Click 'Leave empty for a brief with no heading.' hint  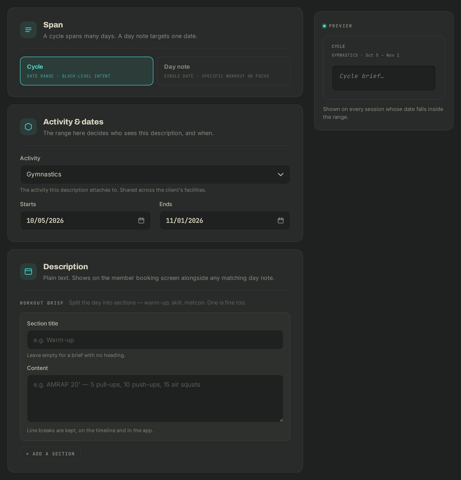point(76,355)
